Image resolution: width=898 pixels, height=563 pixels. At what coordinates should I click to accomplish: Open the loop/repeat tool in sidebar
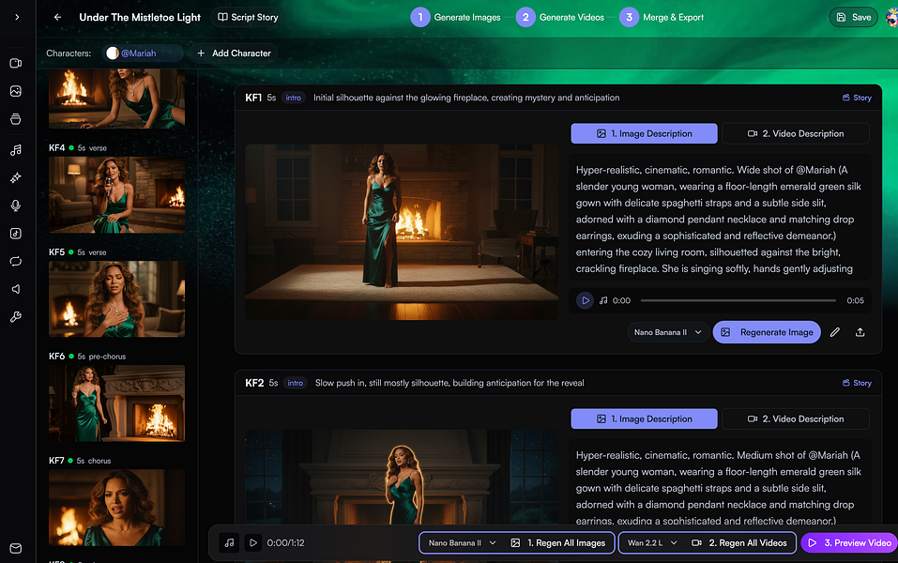(15, 261)
